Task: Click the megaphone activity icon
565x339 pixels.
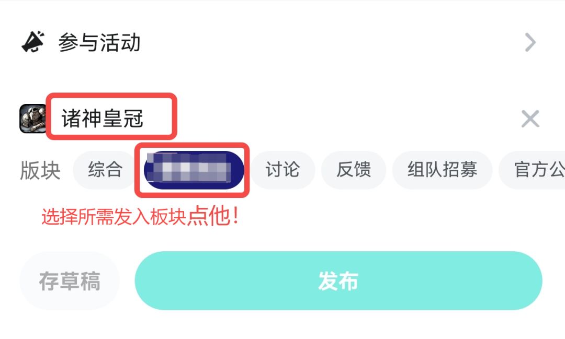Action: (x=32, y=42)
